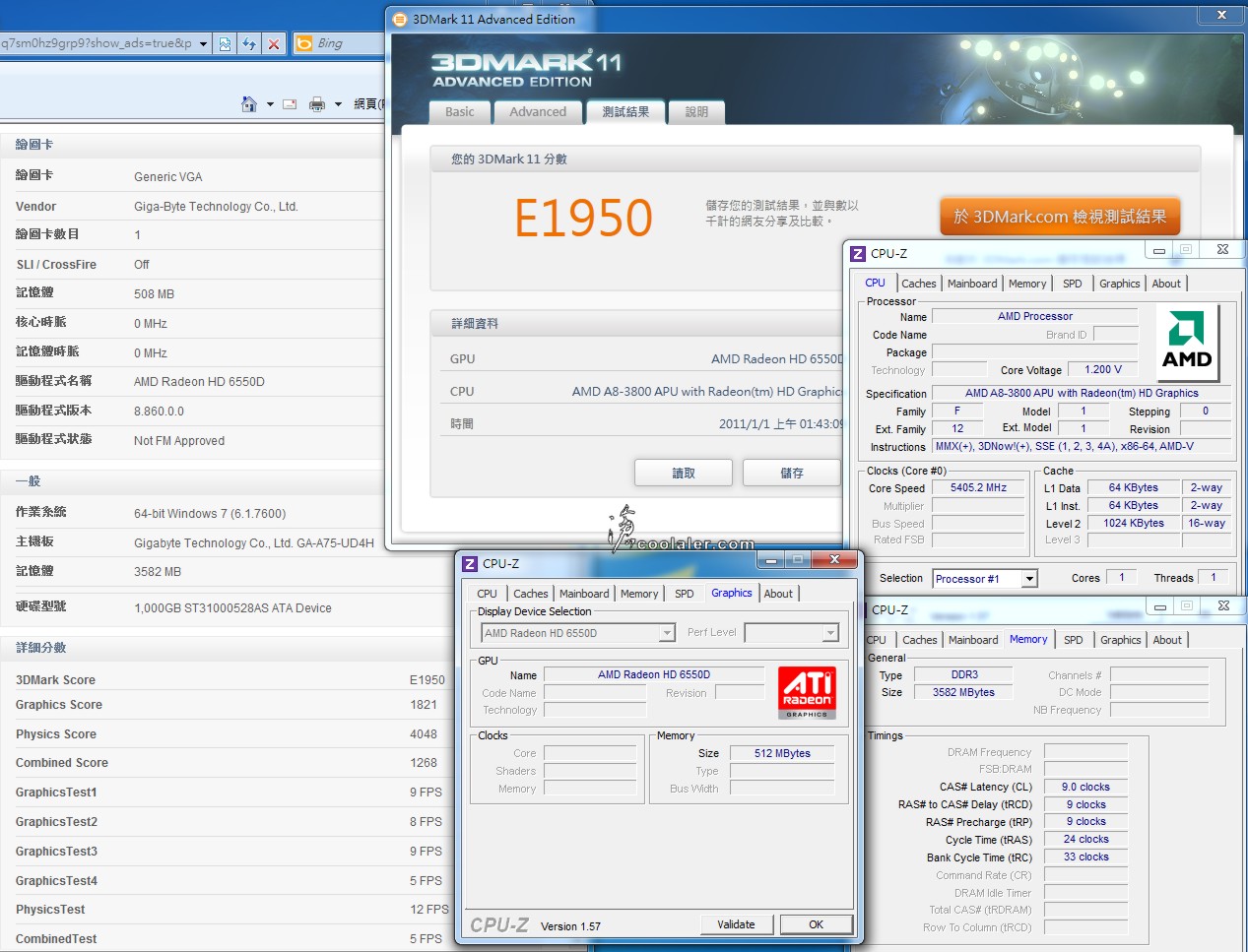This screenshot has width=1248, height=952.
Task: Open the address bar history dropdown
Action: pos(204,43)
